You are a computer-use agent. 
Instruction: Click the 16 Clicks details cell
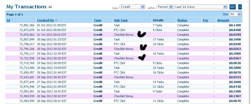(x=158, y=72)
